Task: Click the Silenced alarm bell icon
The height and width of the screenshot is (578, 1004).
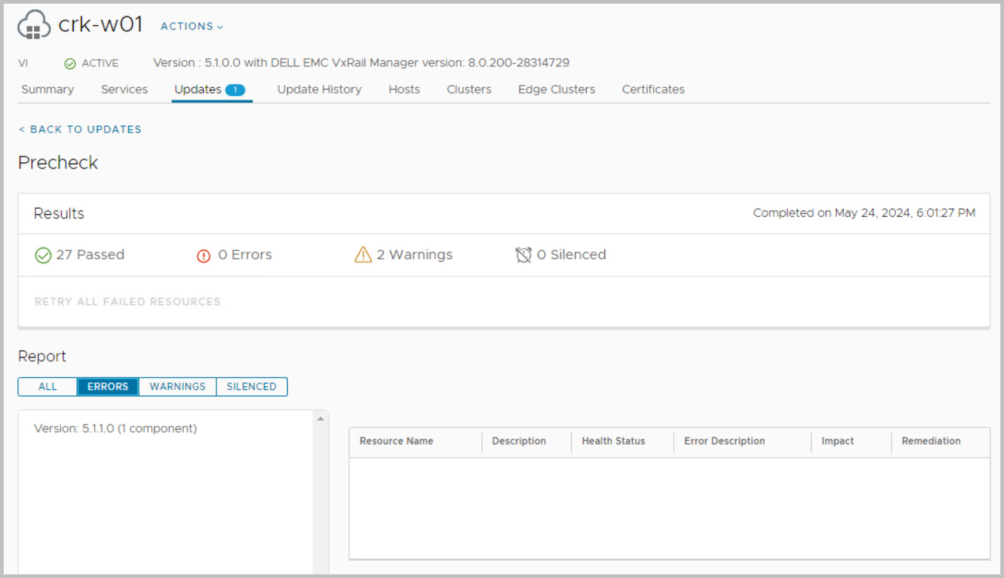Action: point(523,255)
